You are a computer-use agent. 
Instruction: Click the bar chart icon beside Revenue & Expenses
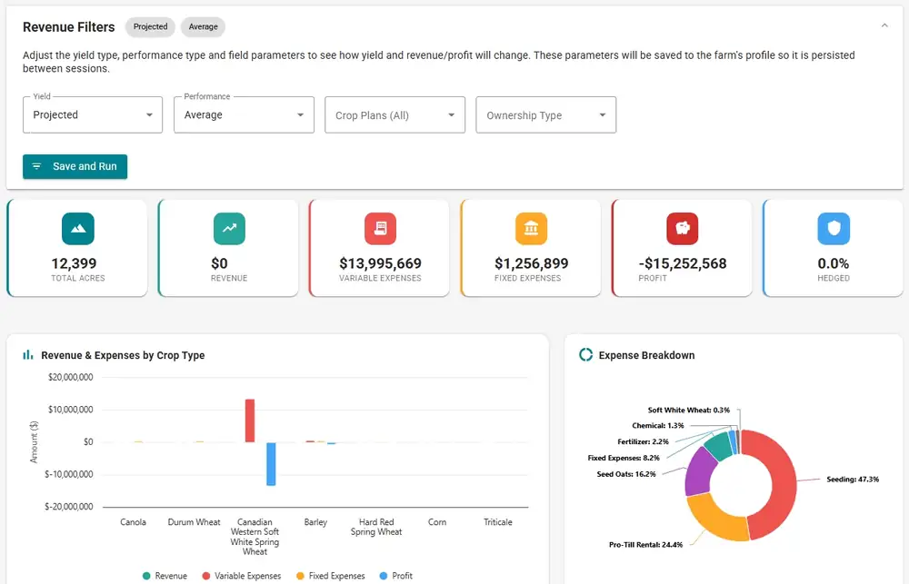28,354
